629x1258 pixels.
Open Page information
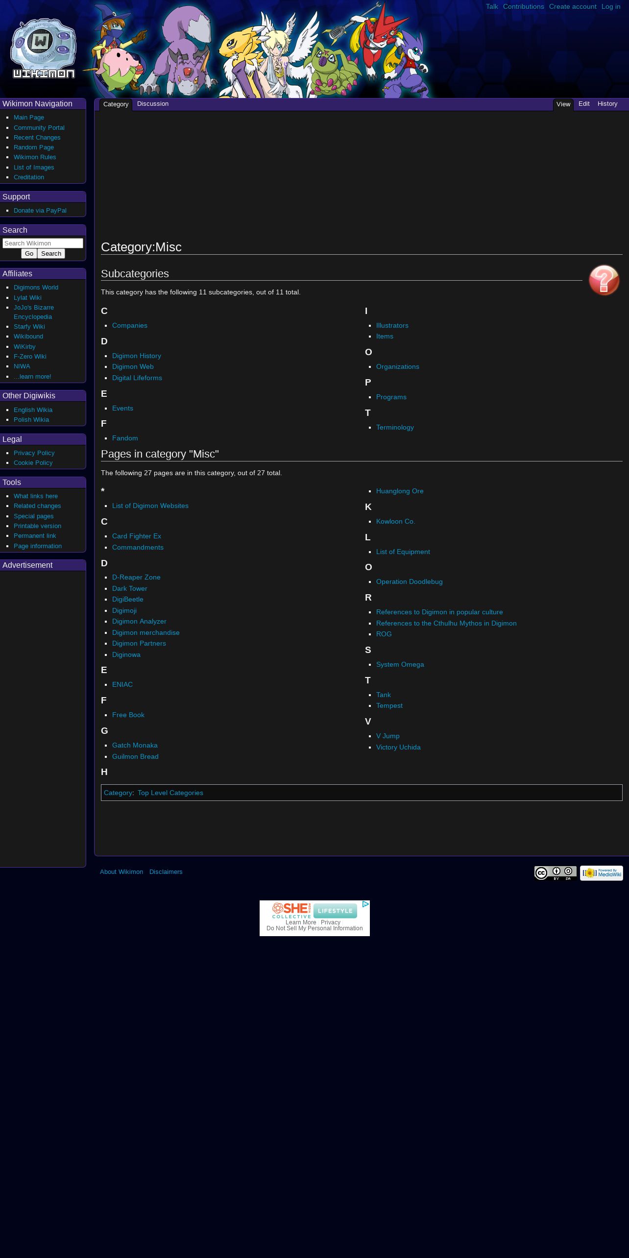coord(38,546)
